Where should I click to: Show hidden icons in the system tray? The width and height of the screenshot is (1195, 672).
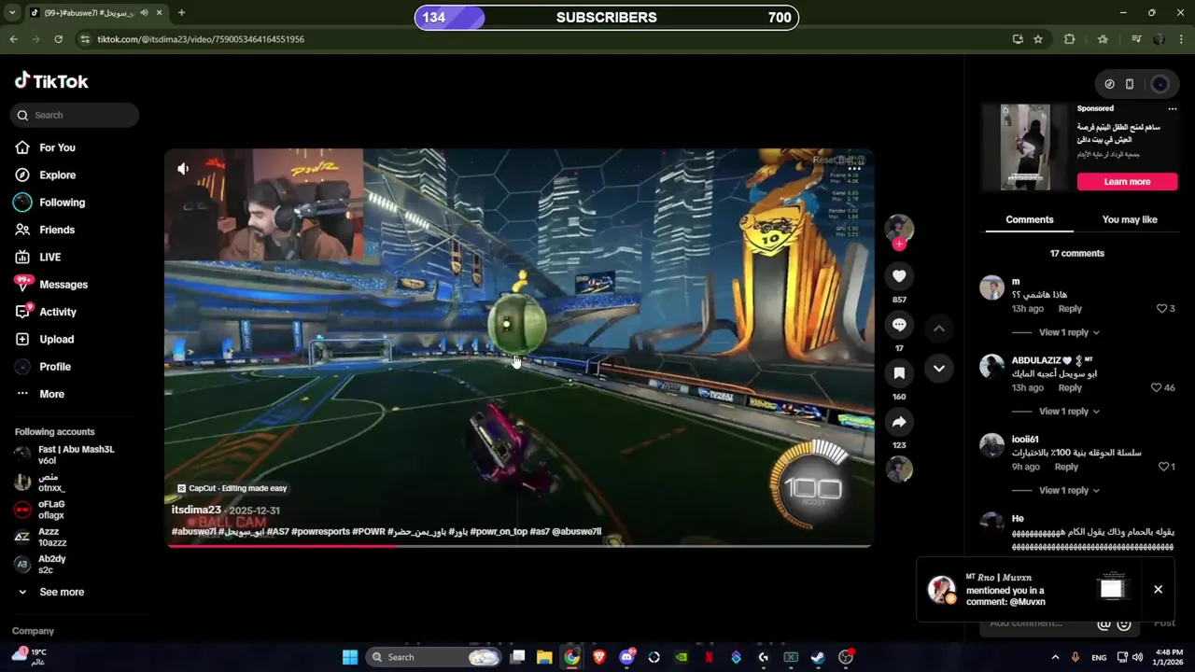1055,657
